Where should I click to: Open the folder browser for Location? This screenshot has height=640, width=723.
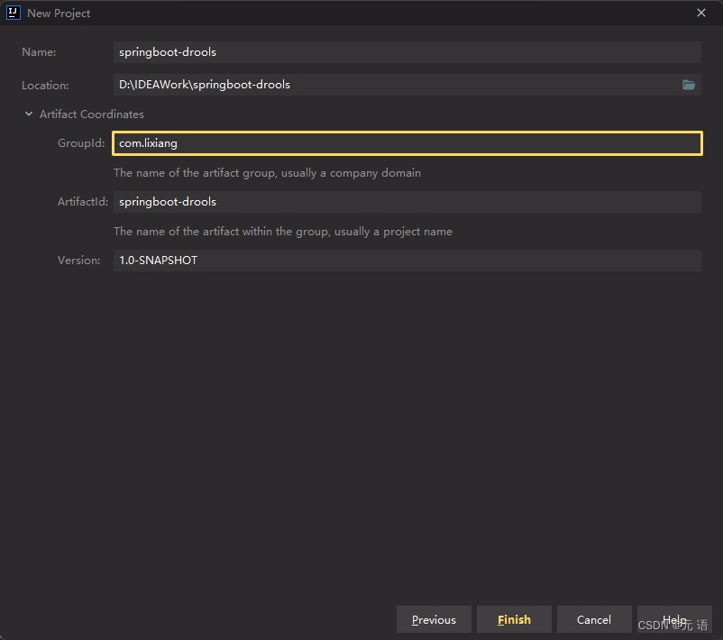689,85
